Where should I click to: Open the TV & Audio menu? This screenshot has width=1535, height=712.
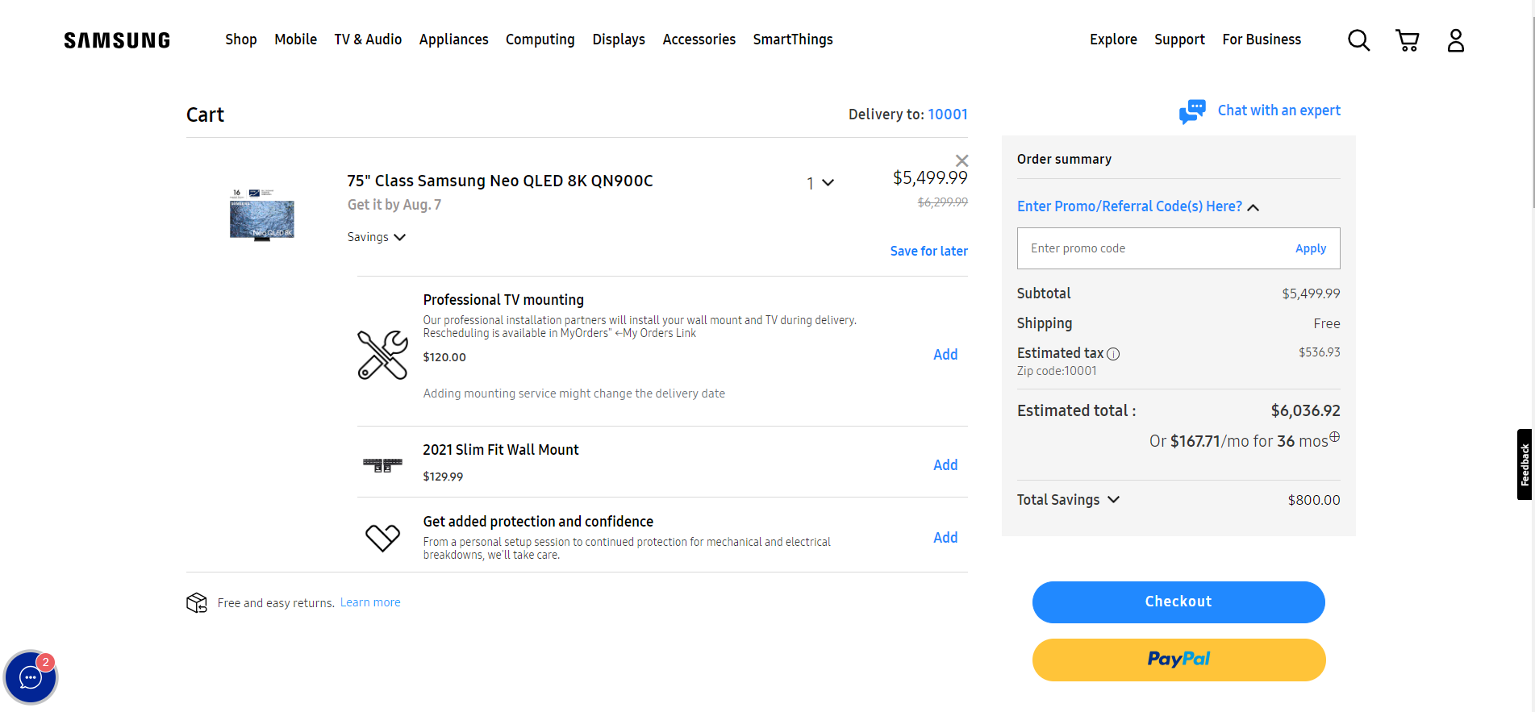tap(368, 40)
